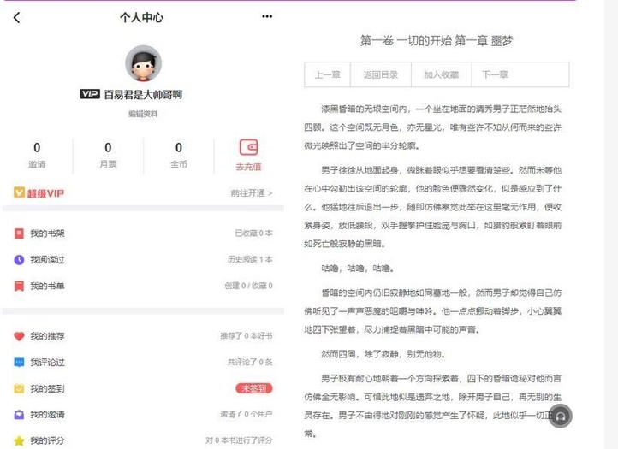Tap the 未签到 check-in badge
Screen dimensions: 618x449
(x=253, y=388)
